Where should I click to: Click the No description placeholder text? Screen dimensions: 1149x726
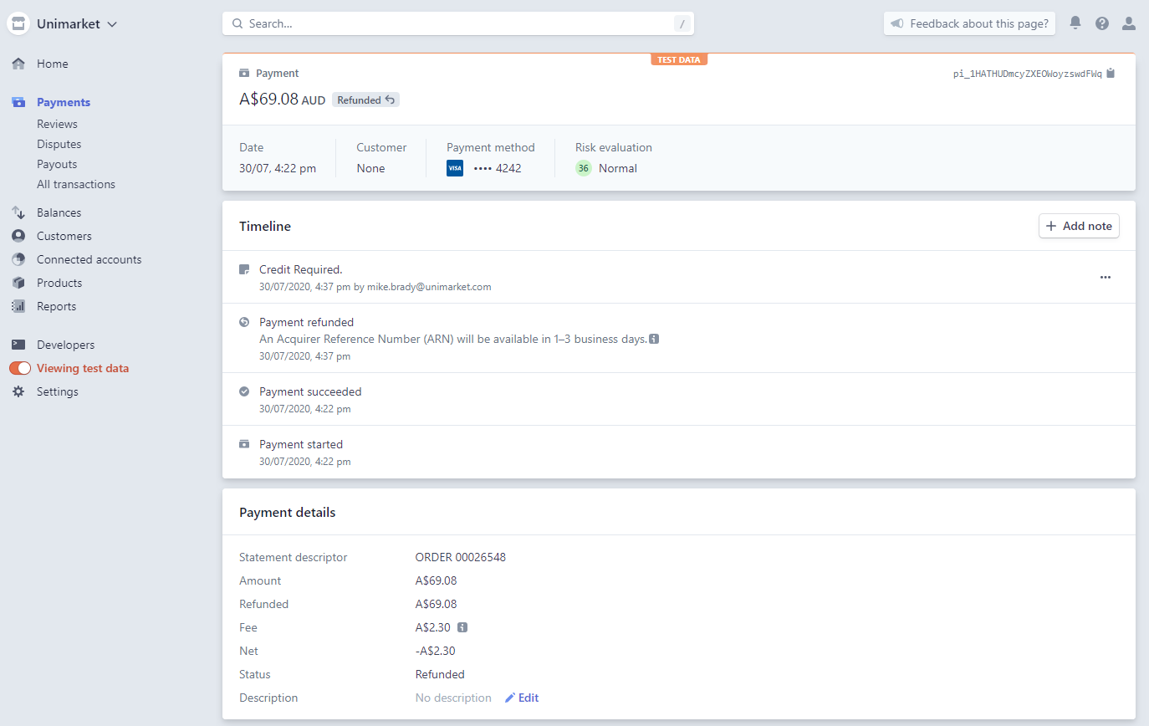coord(453,698)
